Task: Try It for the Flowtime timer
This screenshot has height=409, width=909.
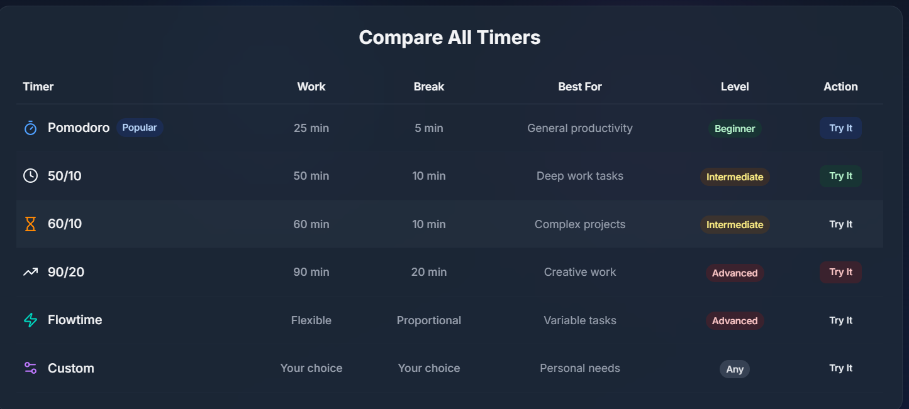Action: click(x=840, y=320)
